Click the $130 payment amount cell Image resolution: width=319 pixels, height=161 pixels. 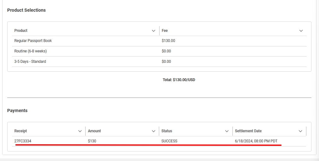(x=92, y=141)
